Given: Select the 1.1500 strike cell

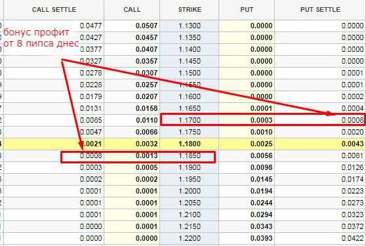Looking at the screenshot, I should click(190, 73).
